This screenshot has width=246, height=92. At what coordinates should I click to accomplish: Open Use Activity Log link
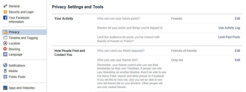(x=229, y=28)
